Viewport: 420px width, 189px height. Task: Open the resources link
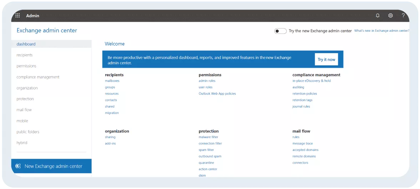click(112, 93)
